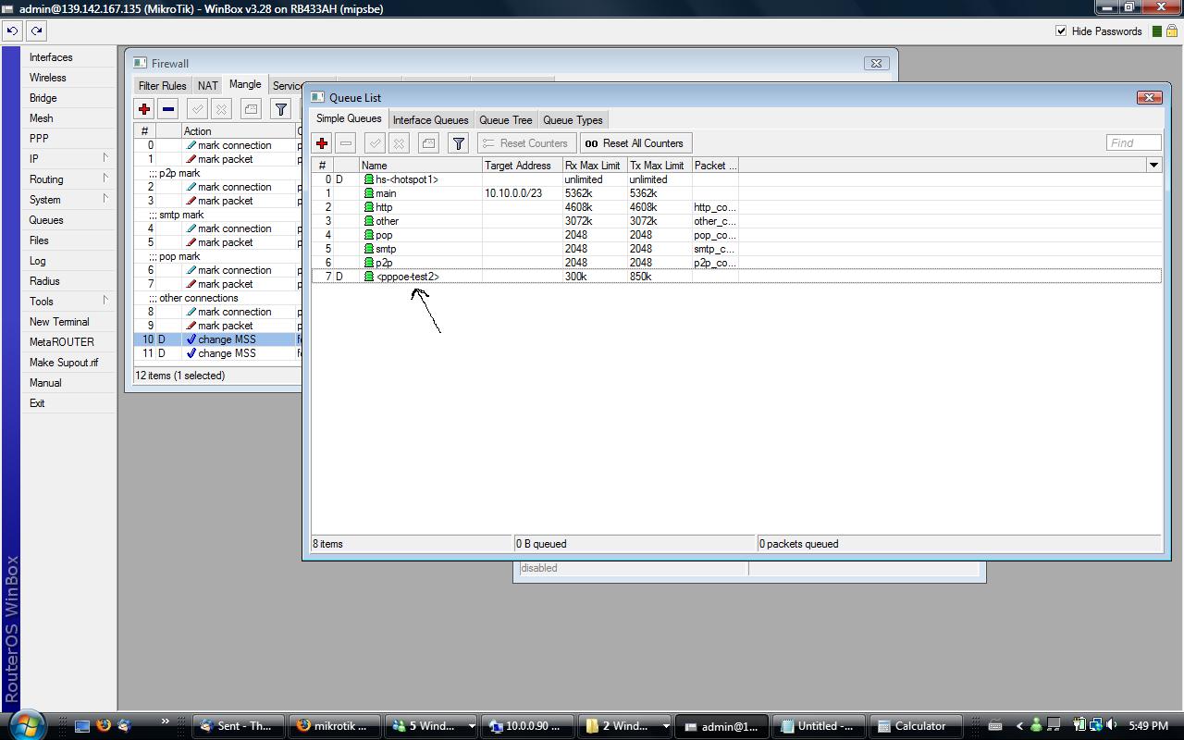Switch to the Queue Tree tab
This screenshot has height=740, width=1184.
505,119
